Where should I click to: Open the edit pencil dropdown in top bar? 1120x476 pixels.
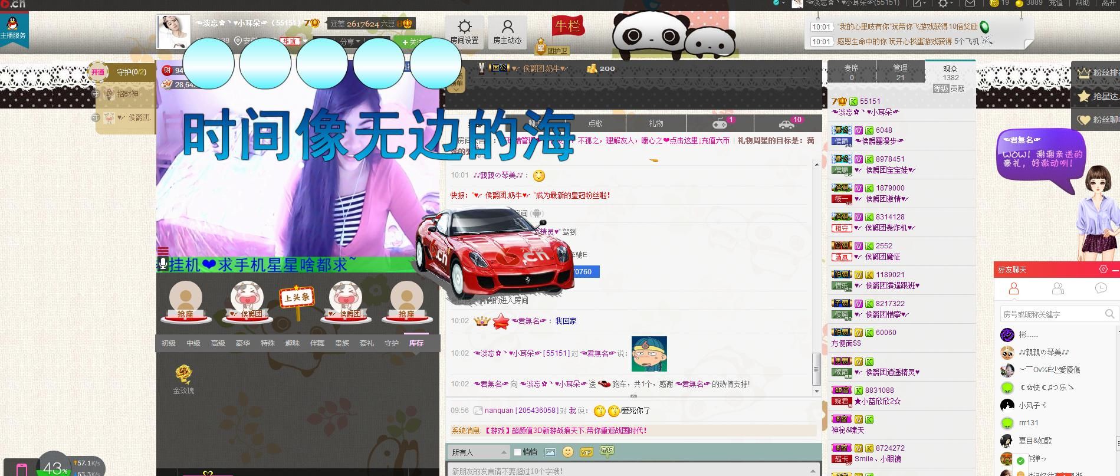(x=920, y=4)
